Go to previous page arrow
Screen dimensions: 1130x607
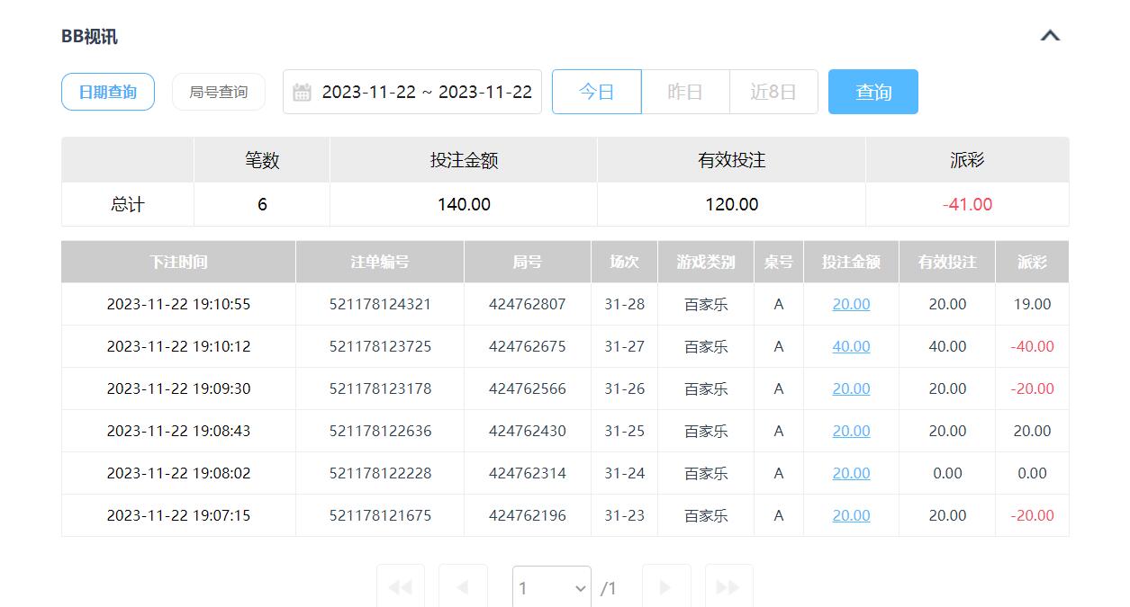pyautogui.click(x=463, y=587)
